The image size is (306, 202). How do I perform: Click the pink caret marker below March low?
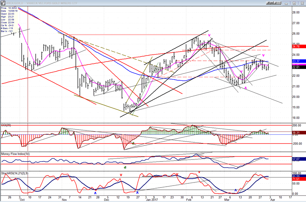coord(245,88)
